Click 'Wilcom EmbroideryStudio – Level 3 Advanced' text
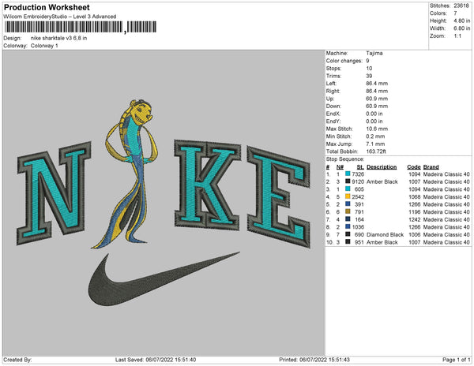Viewport: 474px width, 366px height. pos(60,17)
